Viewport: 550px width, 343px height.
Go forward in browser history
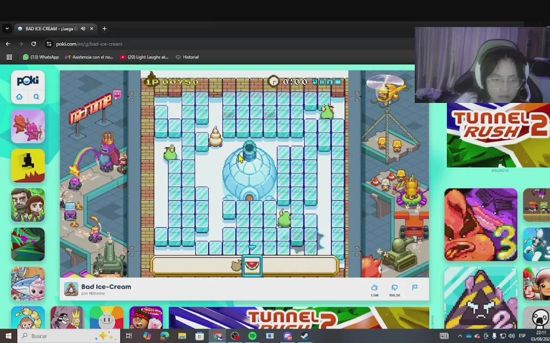pyautogui.click(x=21, y=44)
